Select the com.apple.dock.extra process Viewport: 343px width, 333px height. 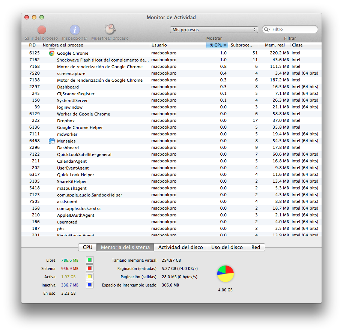(171, 208)
